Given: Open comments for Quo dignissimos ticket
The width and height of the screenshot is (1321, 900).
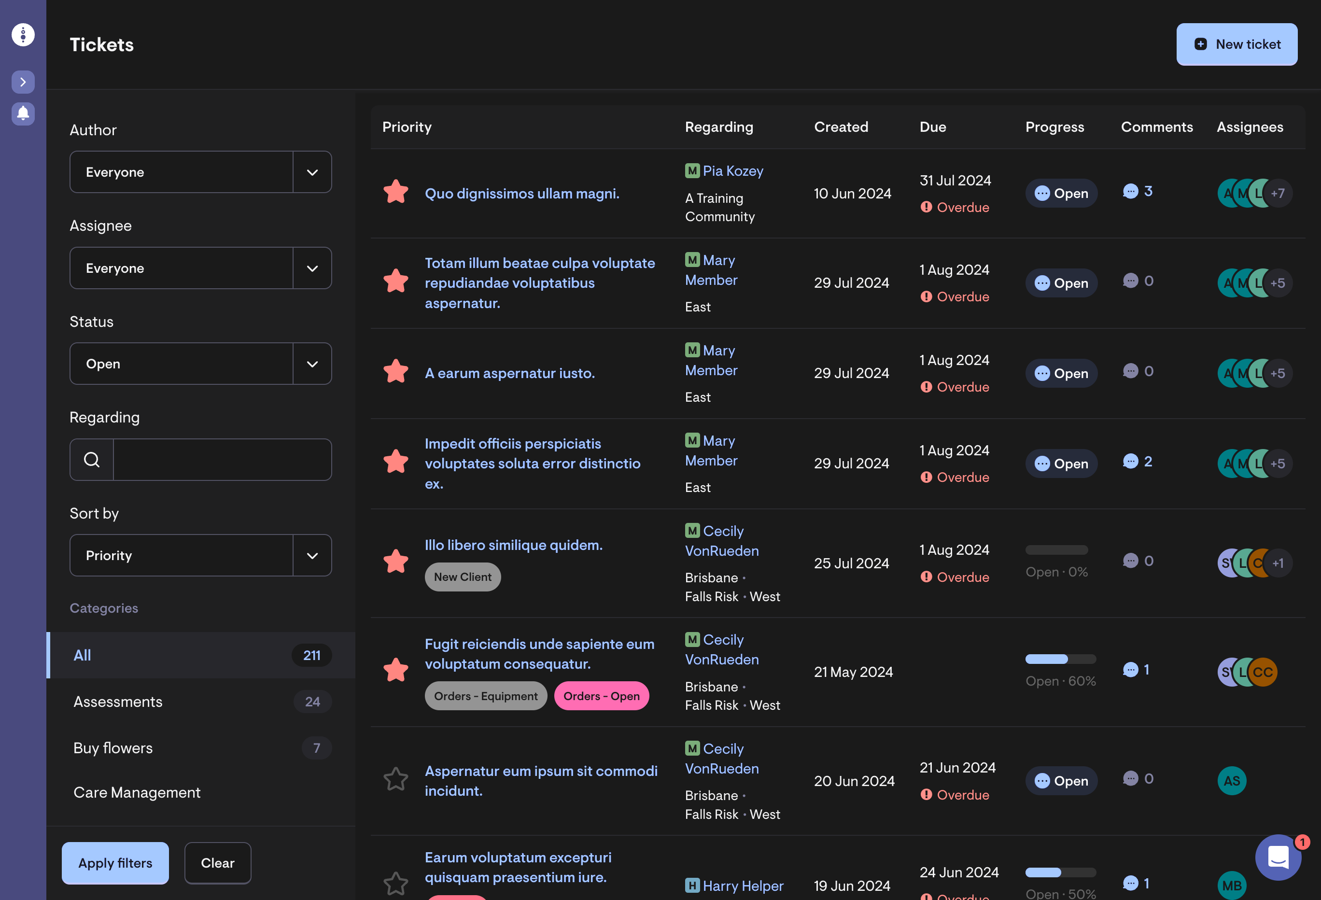Looking at the screenshot, I should (x=1138, y=191).
